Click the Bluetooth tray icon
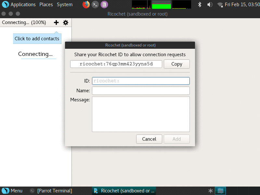 click(x=200, y=5)
